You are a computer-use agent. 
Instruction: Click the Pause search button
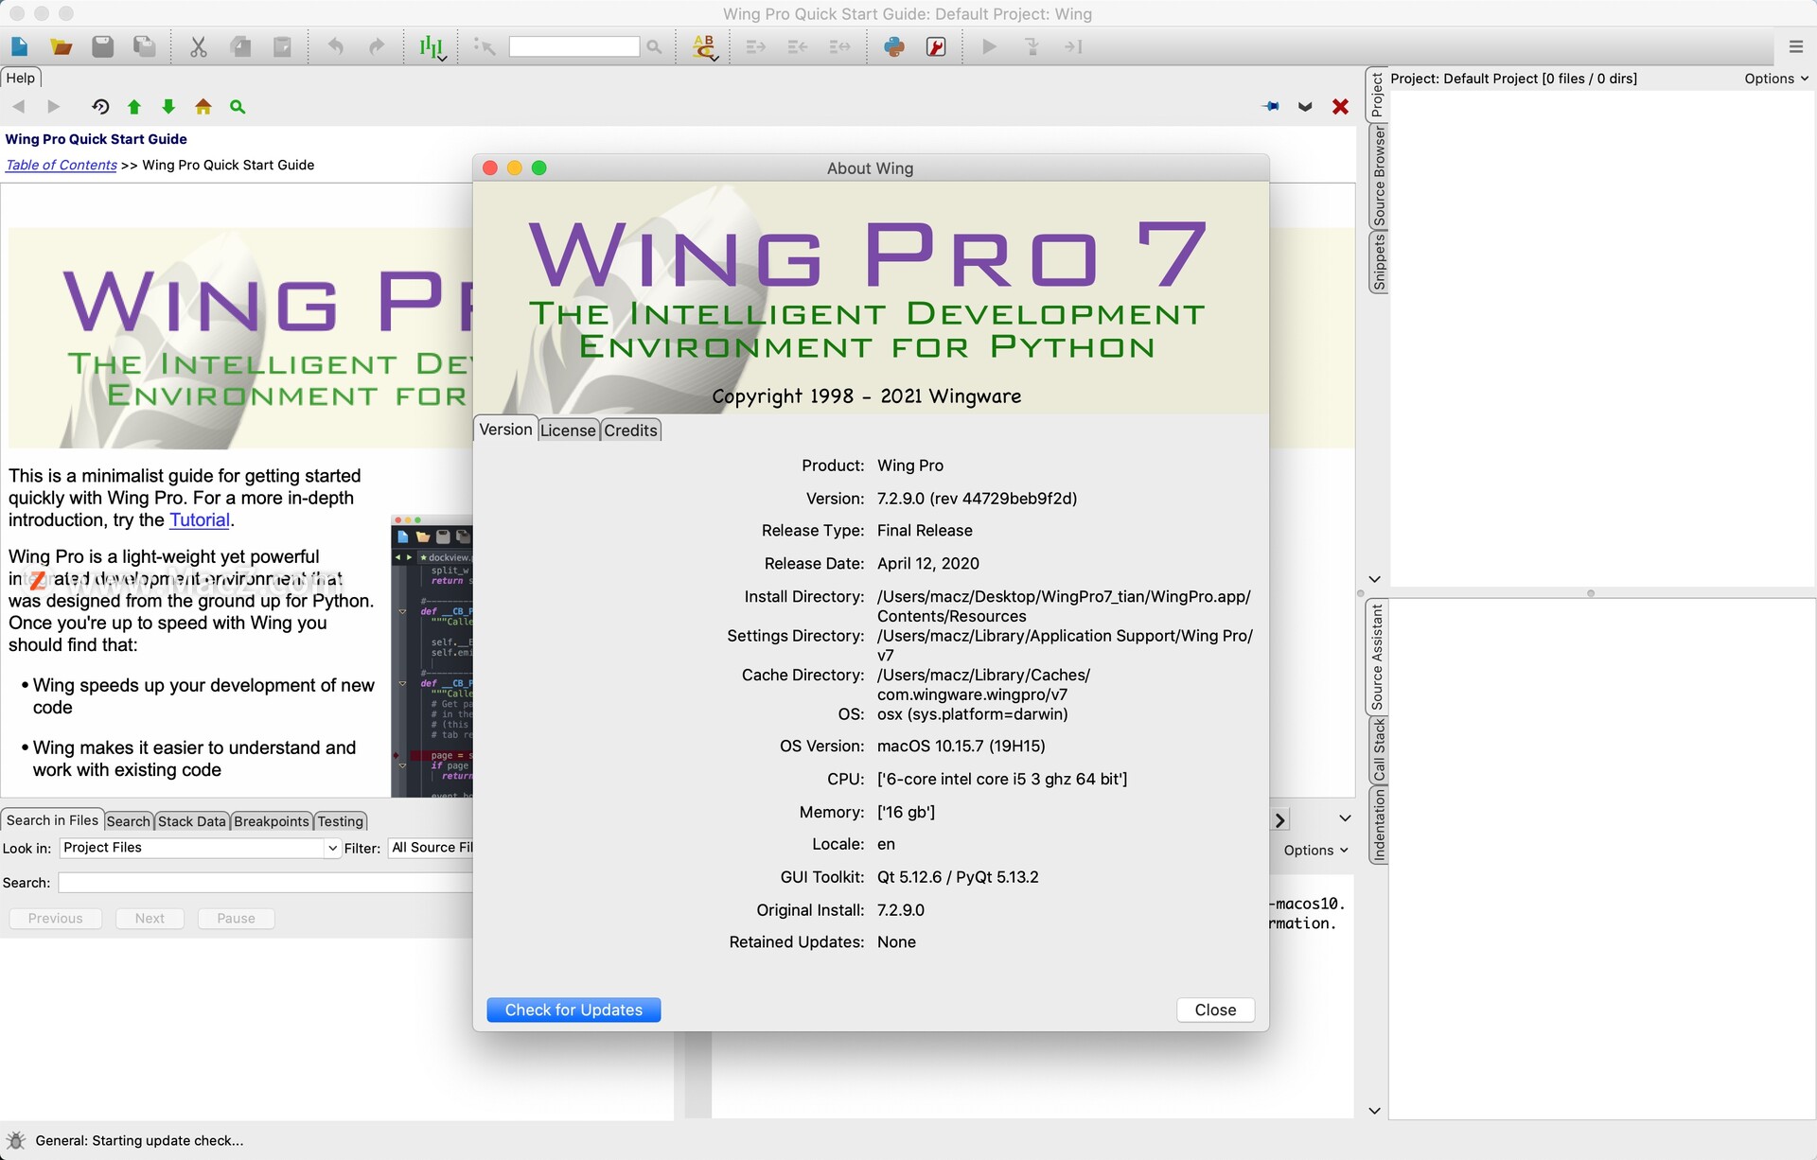(236, 919)
